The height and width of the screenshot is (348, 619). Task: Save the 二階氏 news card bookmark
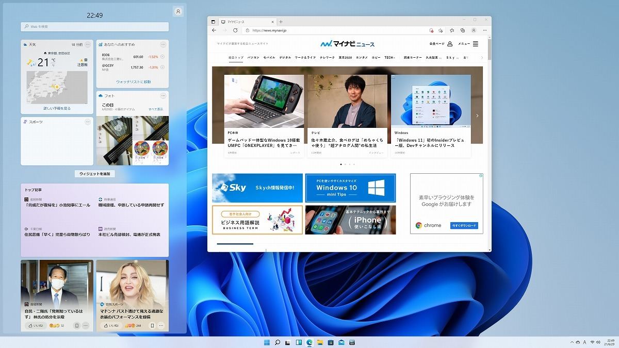77,326
